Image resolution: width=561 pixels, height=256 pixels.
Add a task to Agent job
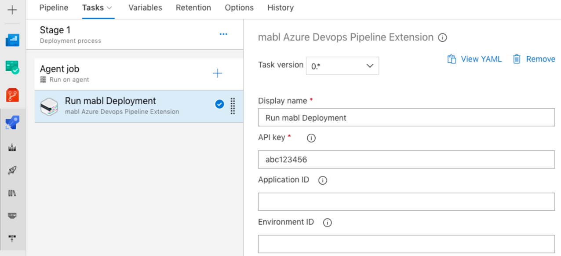coord(217,73)
